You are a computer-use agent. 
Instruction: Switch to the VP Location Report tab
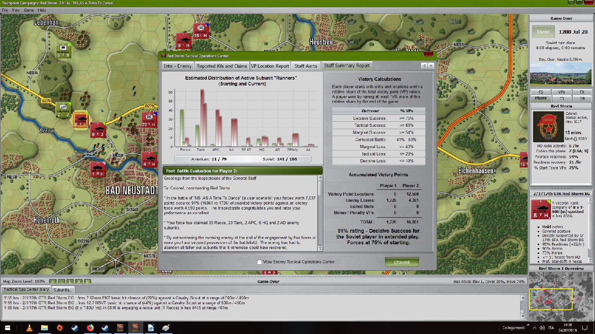[270, 66]
